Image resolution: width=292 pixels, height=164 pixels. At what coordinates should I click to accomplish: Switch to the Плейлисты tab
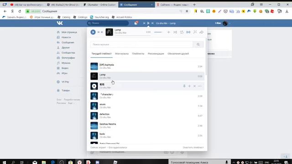pyautogui.click(x=138, y=54)
